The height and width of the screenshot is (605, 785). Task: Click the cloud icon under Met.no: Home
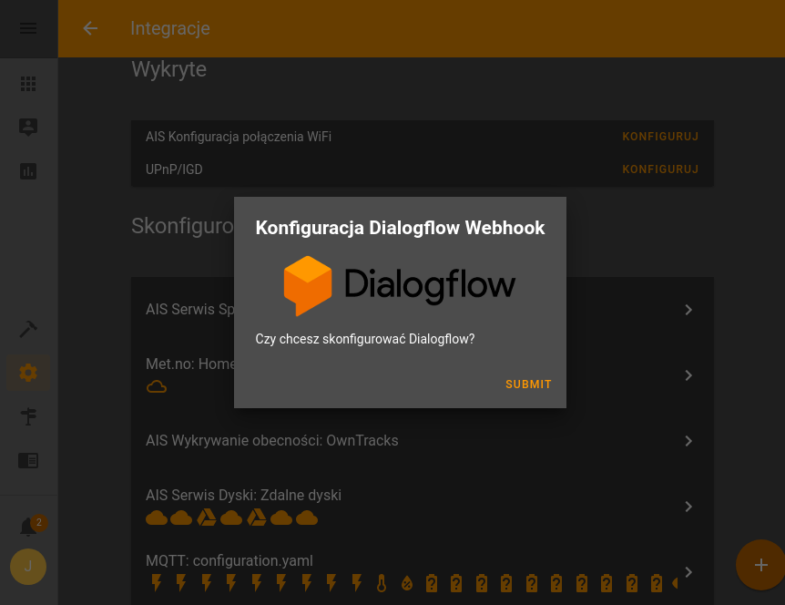click(157, 386)
